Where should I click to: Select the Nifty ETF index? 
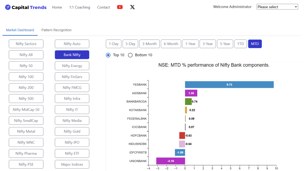point(72,153)
